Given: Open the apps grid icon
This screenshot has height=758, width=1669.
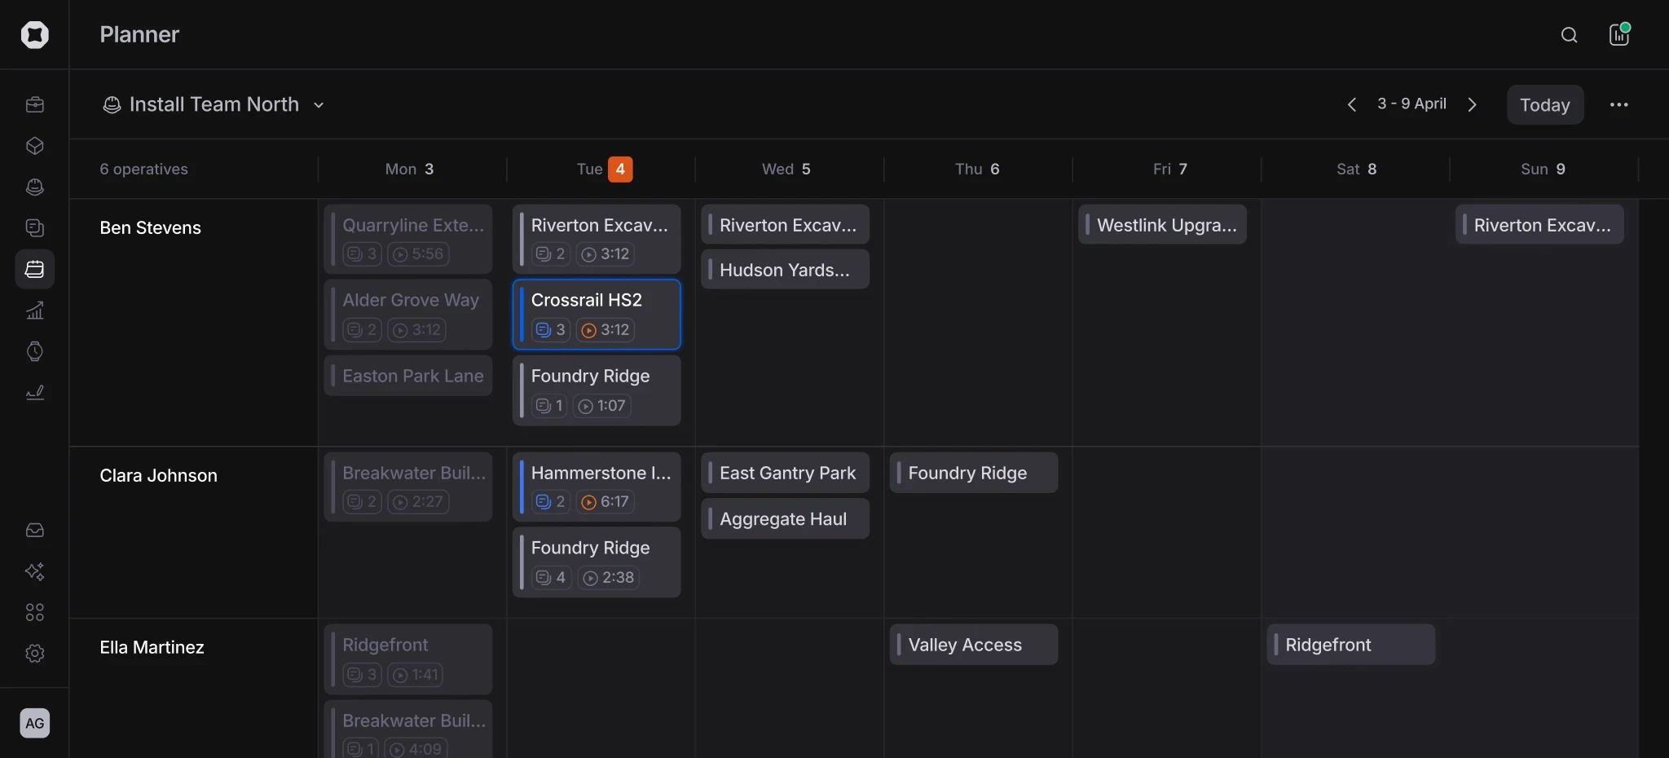Looking at the screenshot, I should point(34,612).
